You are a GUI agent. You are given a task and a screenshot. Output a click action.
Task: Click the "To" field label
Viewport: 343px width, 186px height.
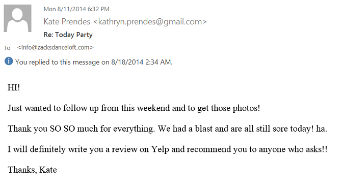[7, 48]
